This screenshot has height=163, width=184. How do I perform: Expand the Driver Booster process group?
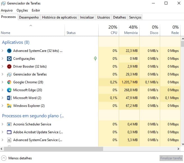tap(2, 66)
